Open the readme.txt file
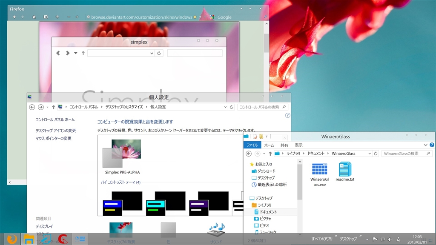The height and width of the screenshot is (245, 436). coord(345,169)
